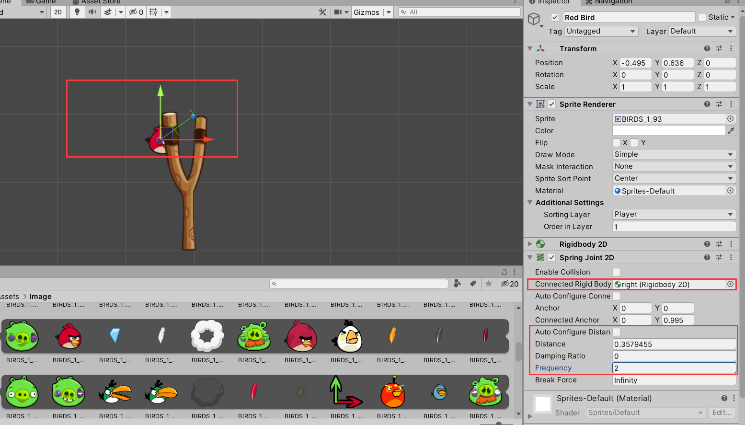
Task: Open Material picker for Sprites-Default
Action: click(730, 190)
